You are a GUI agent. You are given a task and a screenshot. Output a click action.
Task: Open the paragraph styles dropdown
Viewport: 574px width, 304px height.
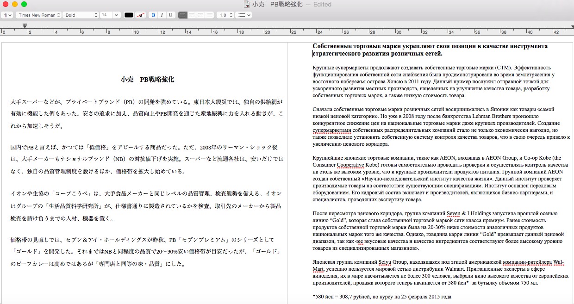pyautogui.click(x=7, y=15)
